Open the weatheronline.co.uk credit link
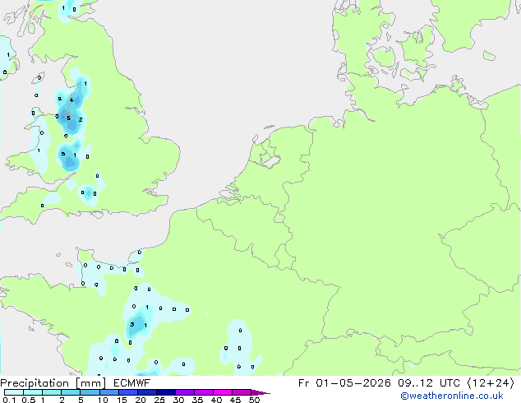Screen dimensions: 521x403 (452, 396)
